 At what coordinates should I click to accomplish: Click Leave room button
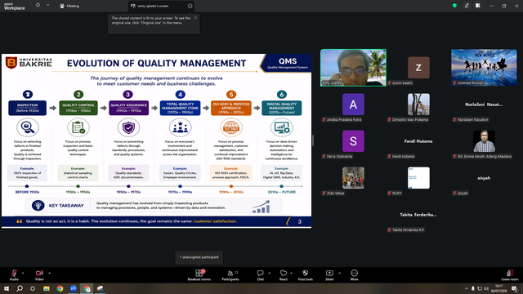point(510,275)
